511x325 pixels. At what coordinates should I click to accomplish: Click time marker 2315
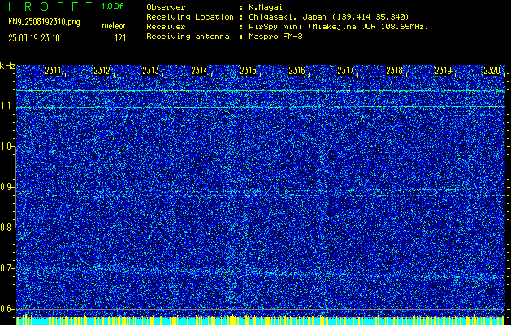click(x=248, y=71)
